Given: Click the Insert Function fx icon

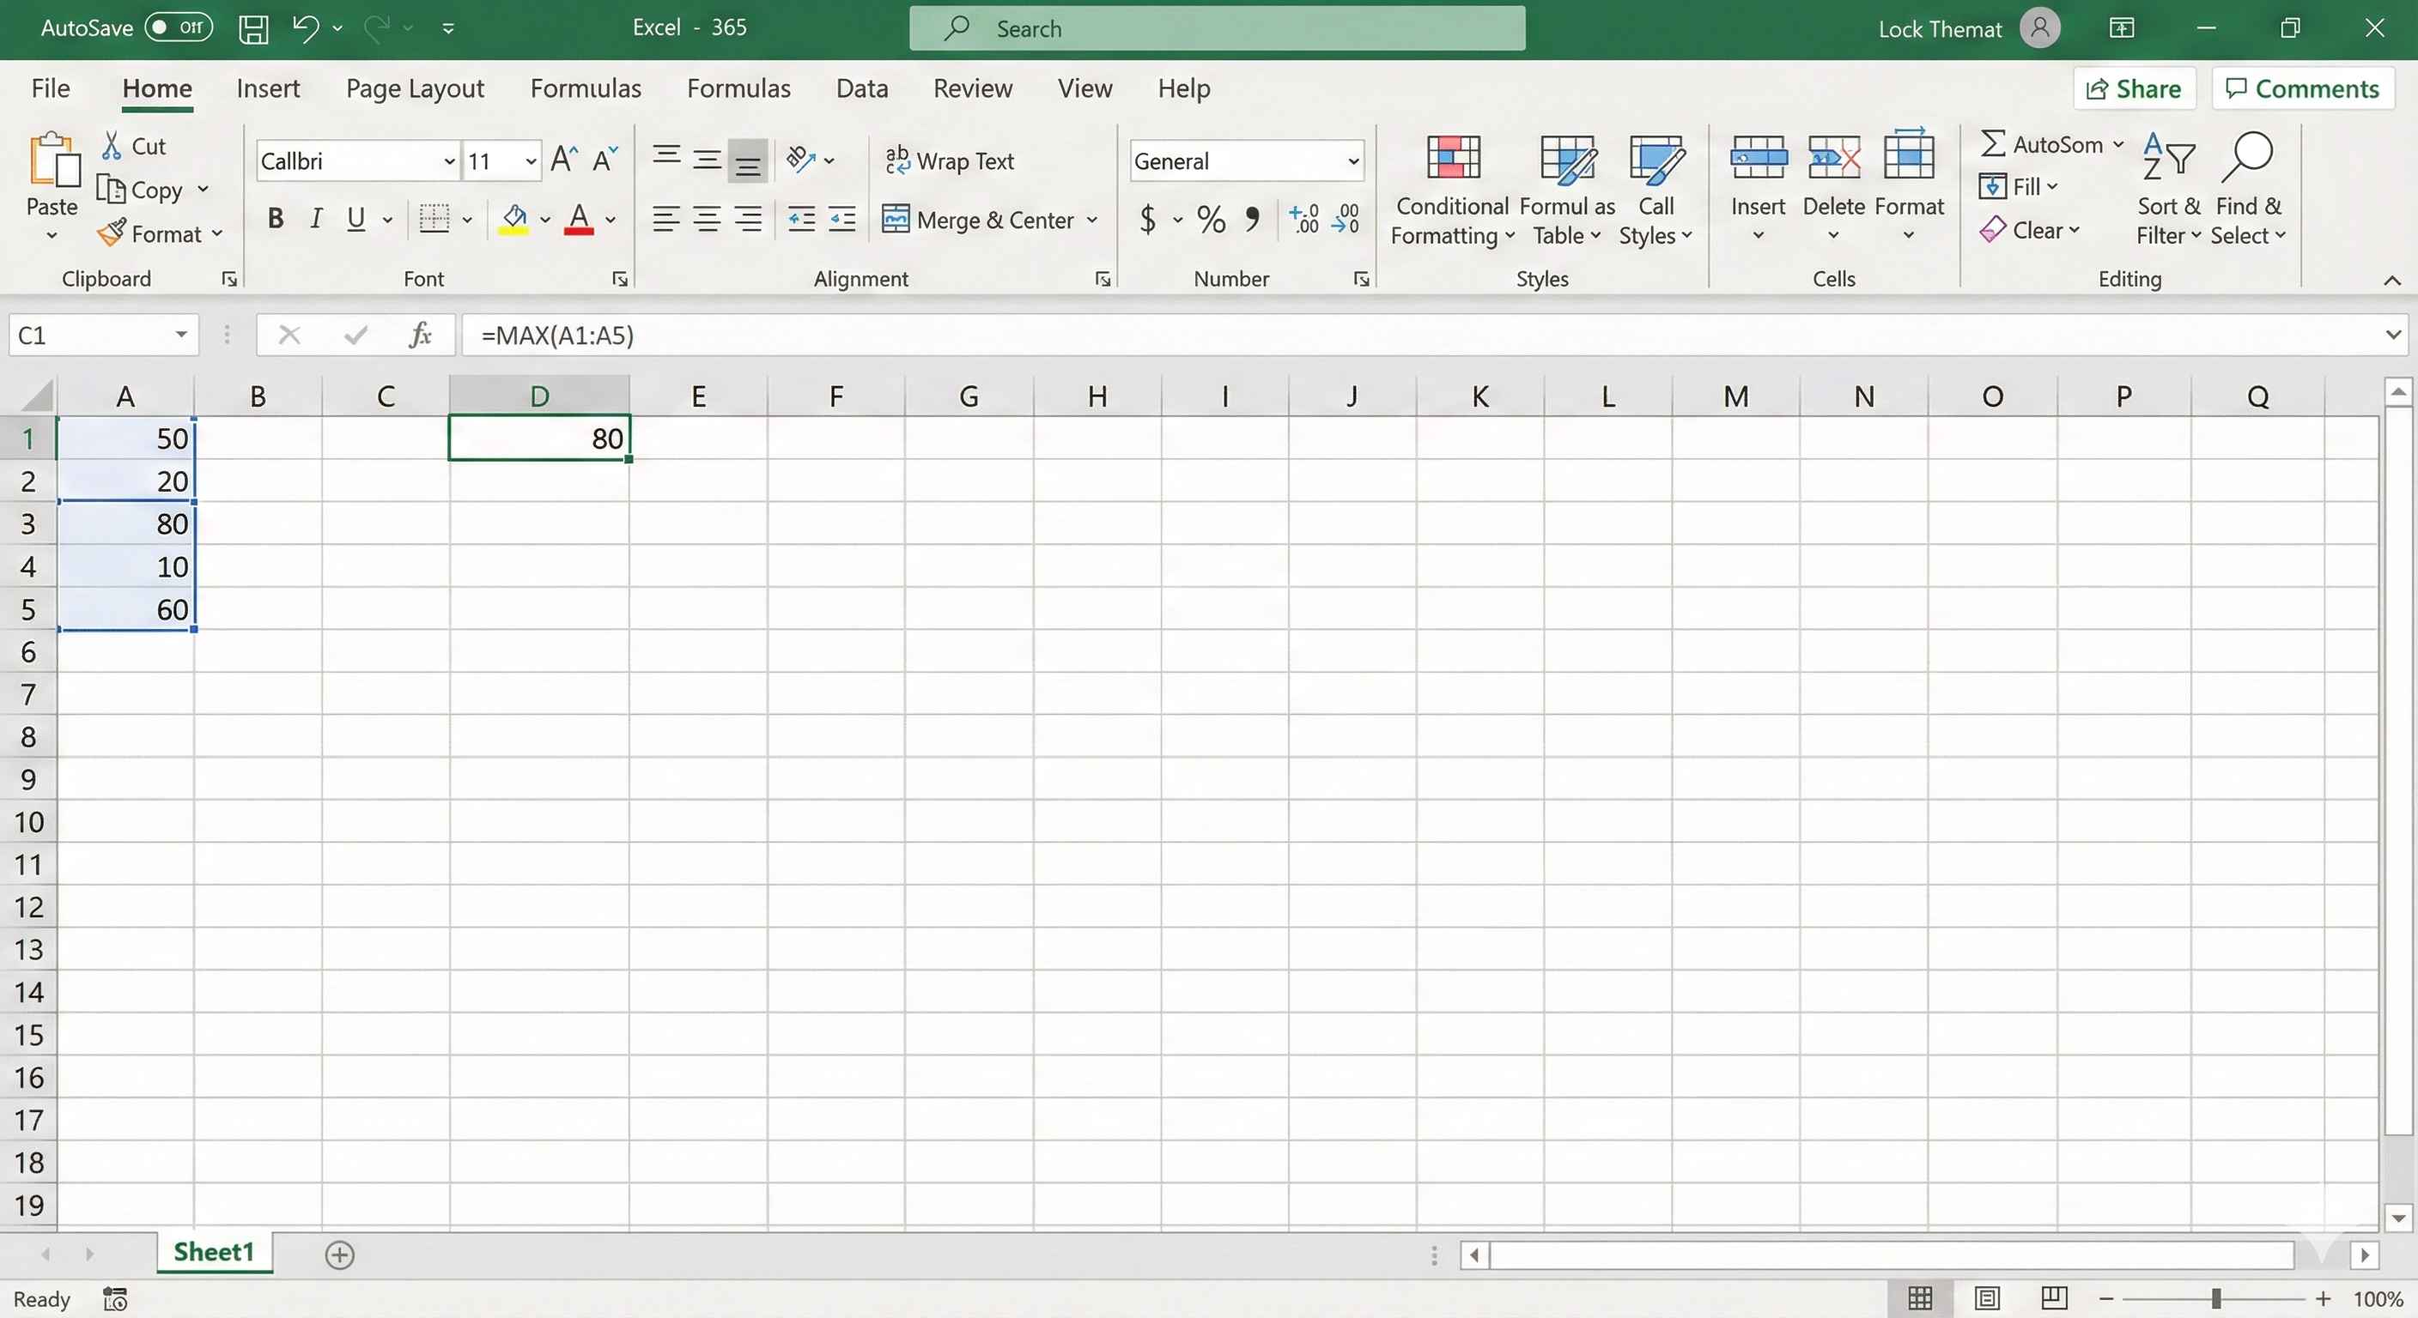Looking at the screenshot, I should [420, 335].
